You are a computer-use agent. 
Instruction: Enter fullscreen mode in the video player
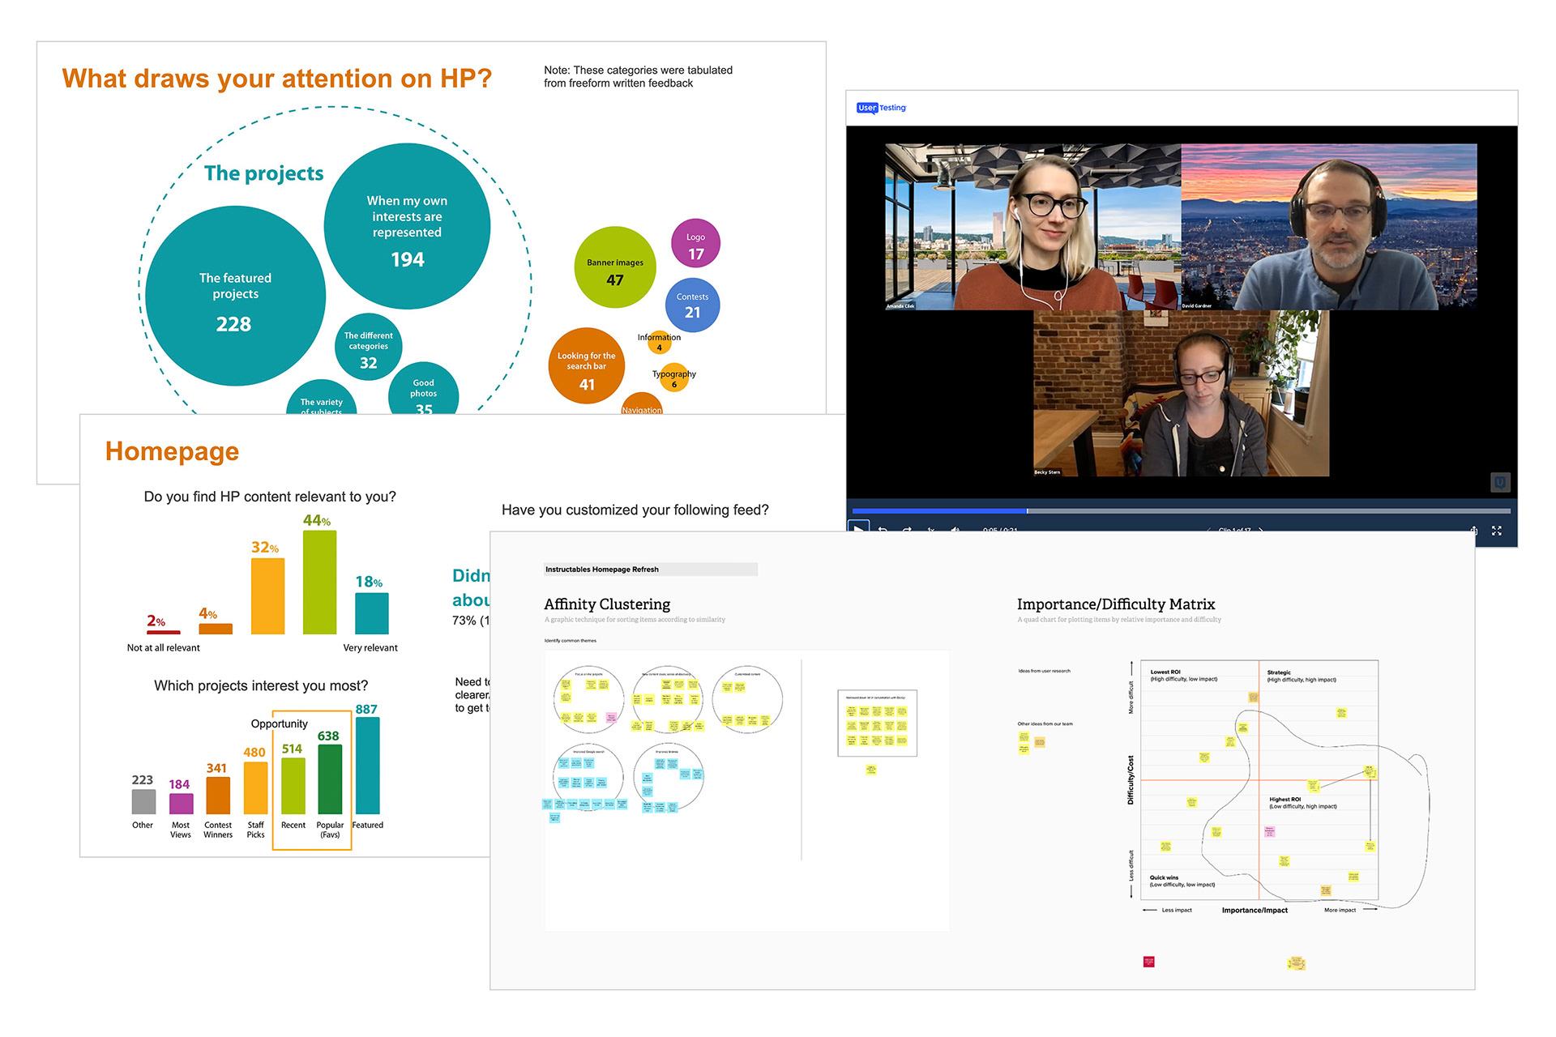[x=1496, y=531]
